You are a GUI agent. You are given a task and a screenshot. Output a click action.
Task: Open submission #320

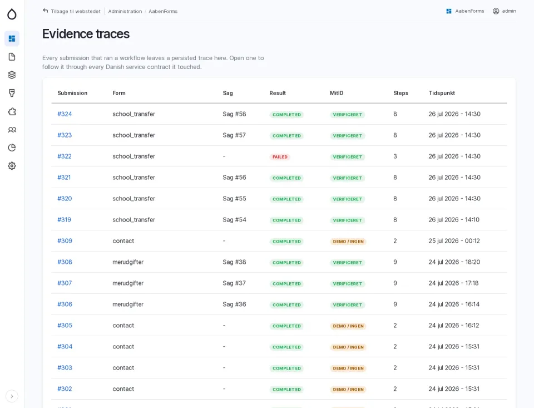click(65, 198)
